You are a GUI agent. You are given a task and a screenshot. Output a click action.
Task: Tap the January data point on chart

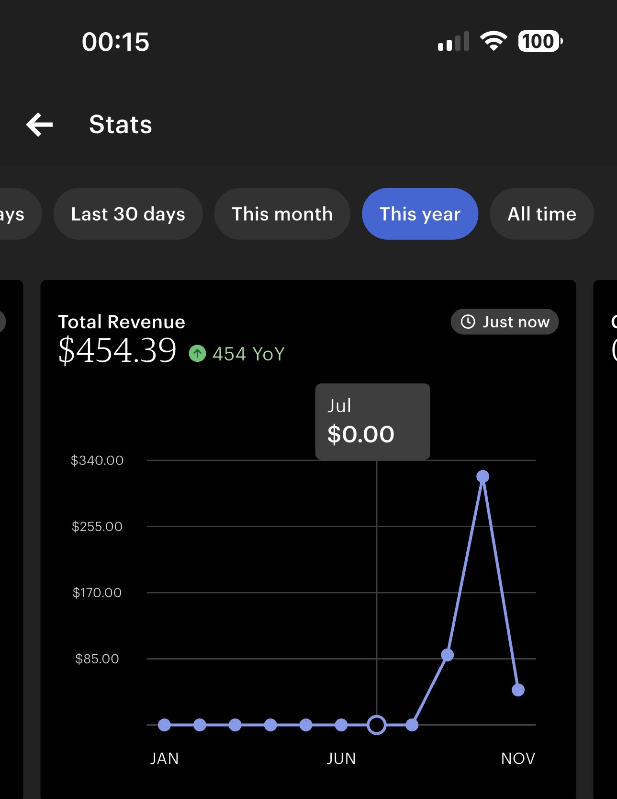pyautogui.click(x=164, y=725)
